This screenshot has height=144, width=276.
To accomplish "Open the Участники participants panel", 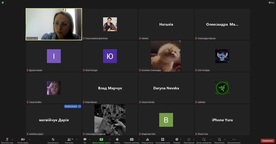I will pos(69,140).
